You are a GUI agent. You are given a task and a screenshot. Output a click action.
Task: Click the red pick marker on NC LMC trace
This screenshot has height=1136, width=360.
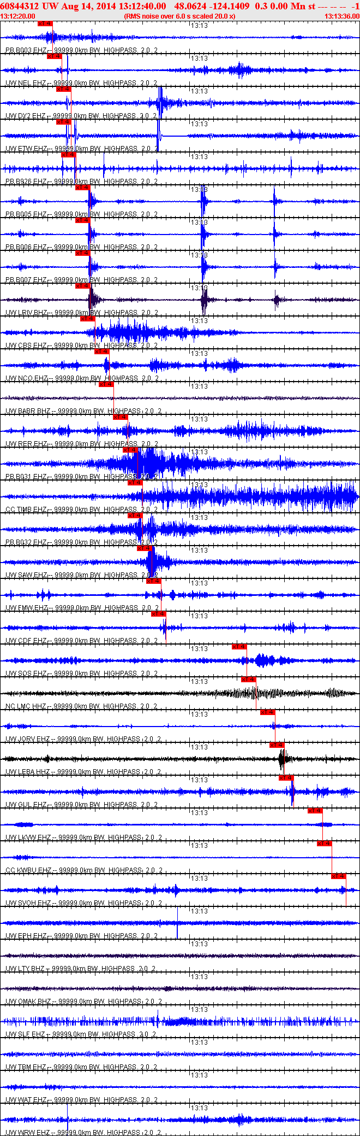click(x=249, y=680)
